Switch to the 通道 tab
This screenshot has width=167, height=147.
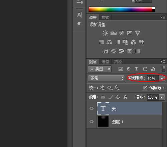coord(105,62)
